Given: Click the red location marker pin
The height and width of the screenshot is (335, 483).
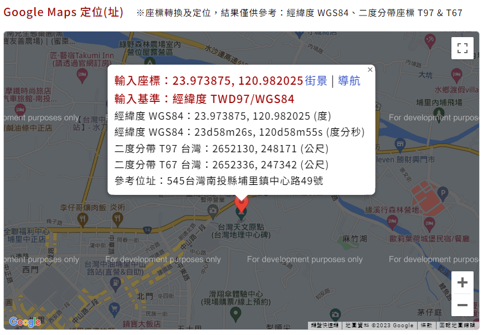Looking at the screenshot, I should tap(241, 204).
